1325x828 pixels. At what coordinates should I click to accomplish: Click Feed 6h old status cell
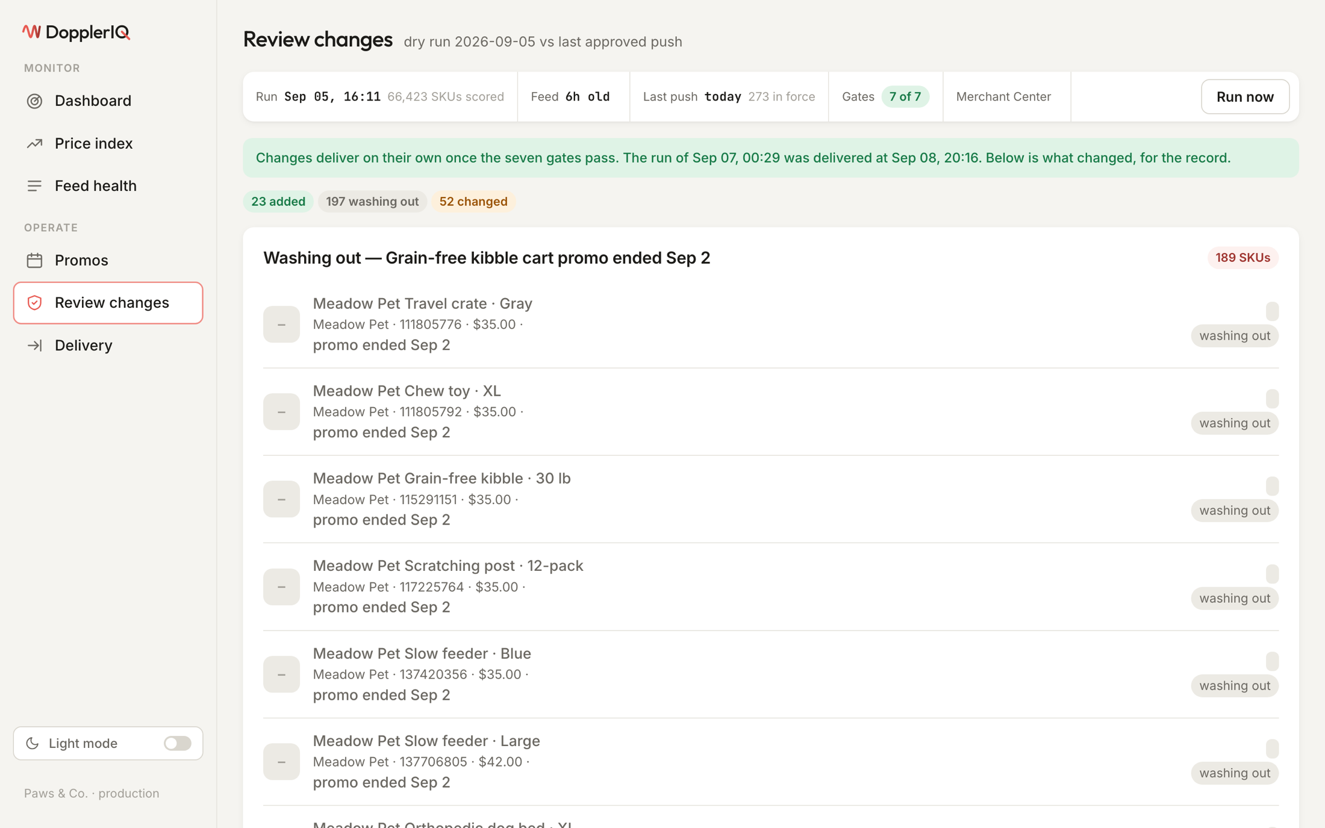pos(573,96)
